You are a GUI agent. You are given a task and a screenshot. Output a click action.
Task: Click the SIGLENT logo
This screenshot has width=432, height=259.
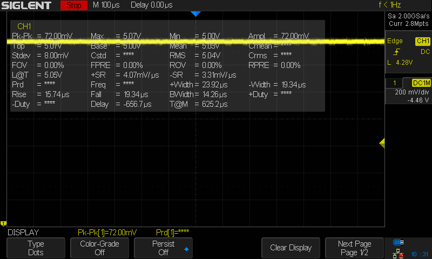point(27,5)
